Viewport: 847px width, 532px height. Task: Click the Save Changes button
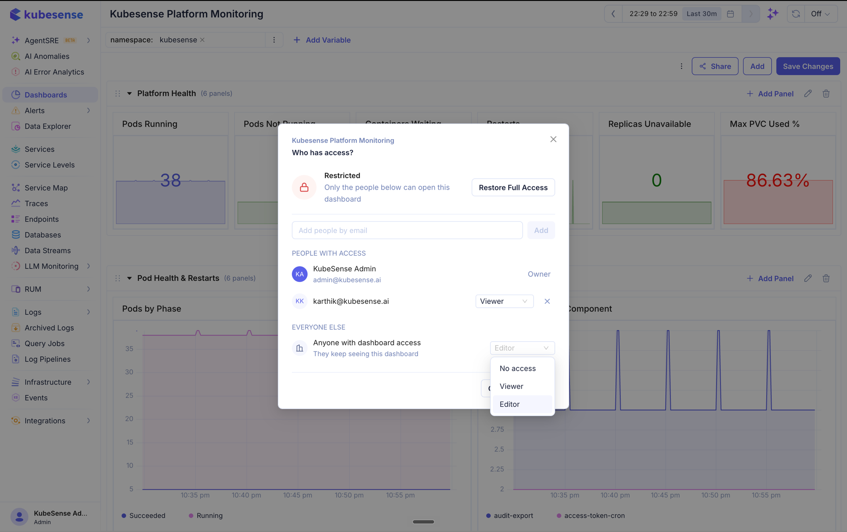point(808,66)
